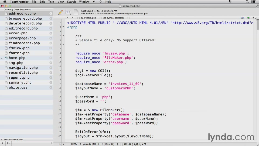This screenshot has height=146, width=259.
Task: Click the document icon beside Last Saved
Action: [x=76, y=12]
